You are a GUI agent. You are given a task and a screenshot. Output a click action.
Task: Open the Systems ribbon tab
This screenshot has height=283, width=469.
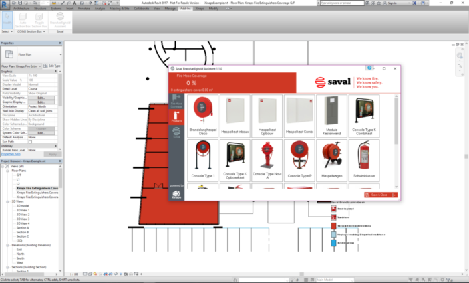point(56,9)
